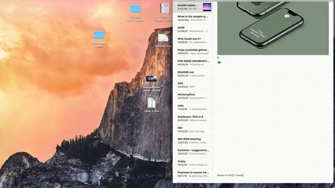335x188 pixels.
Task: Open the 'IAPM' note
Action: (193, 29)
